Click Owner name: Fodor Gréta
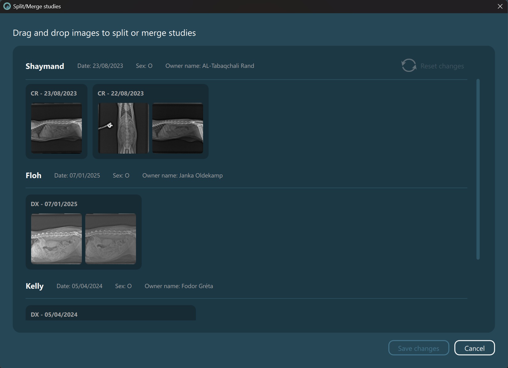The image size is (508, 368). [179, 286]
